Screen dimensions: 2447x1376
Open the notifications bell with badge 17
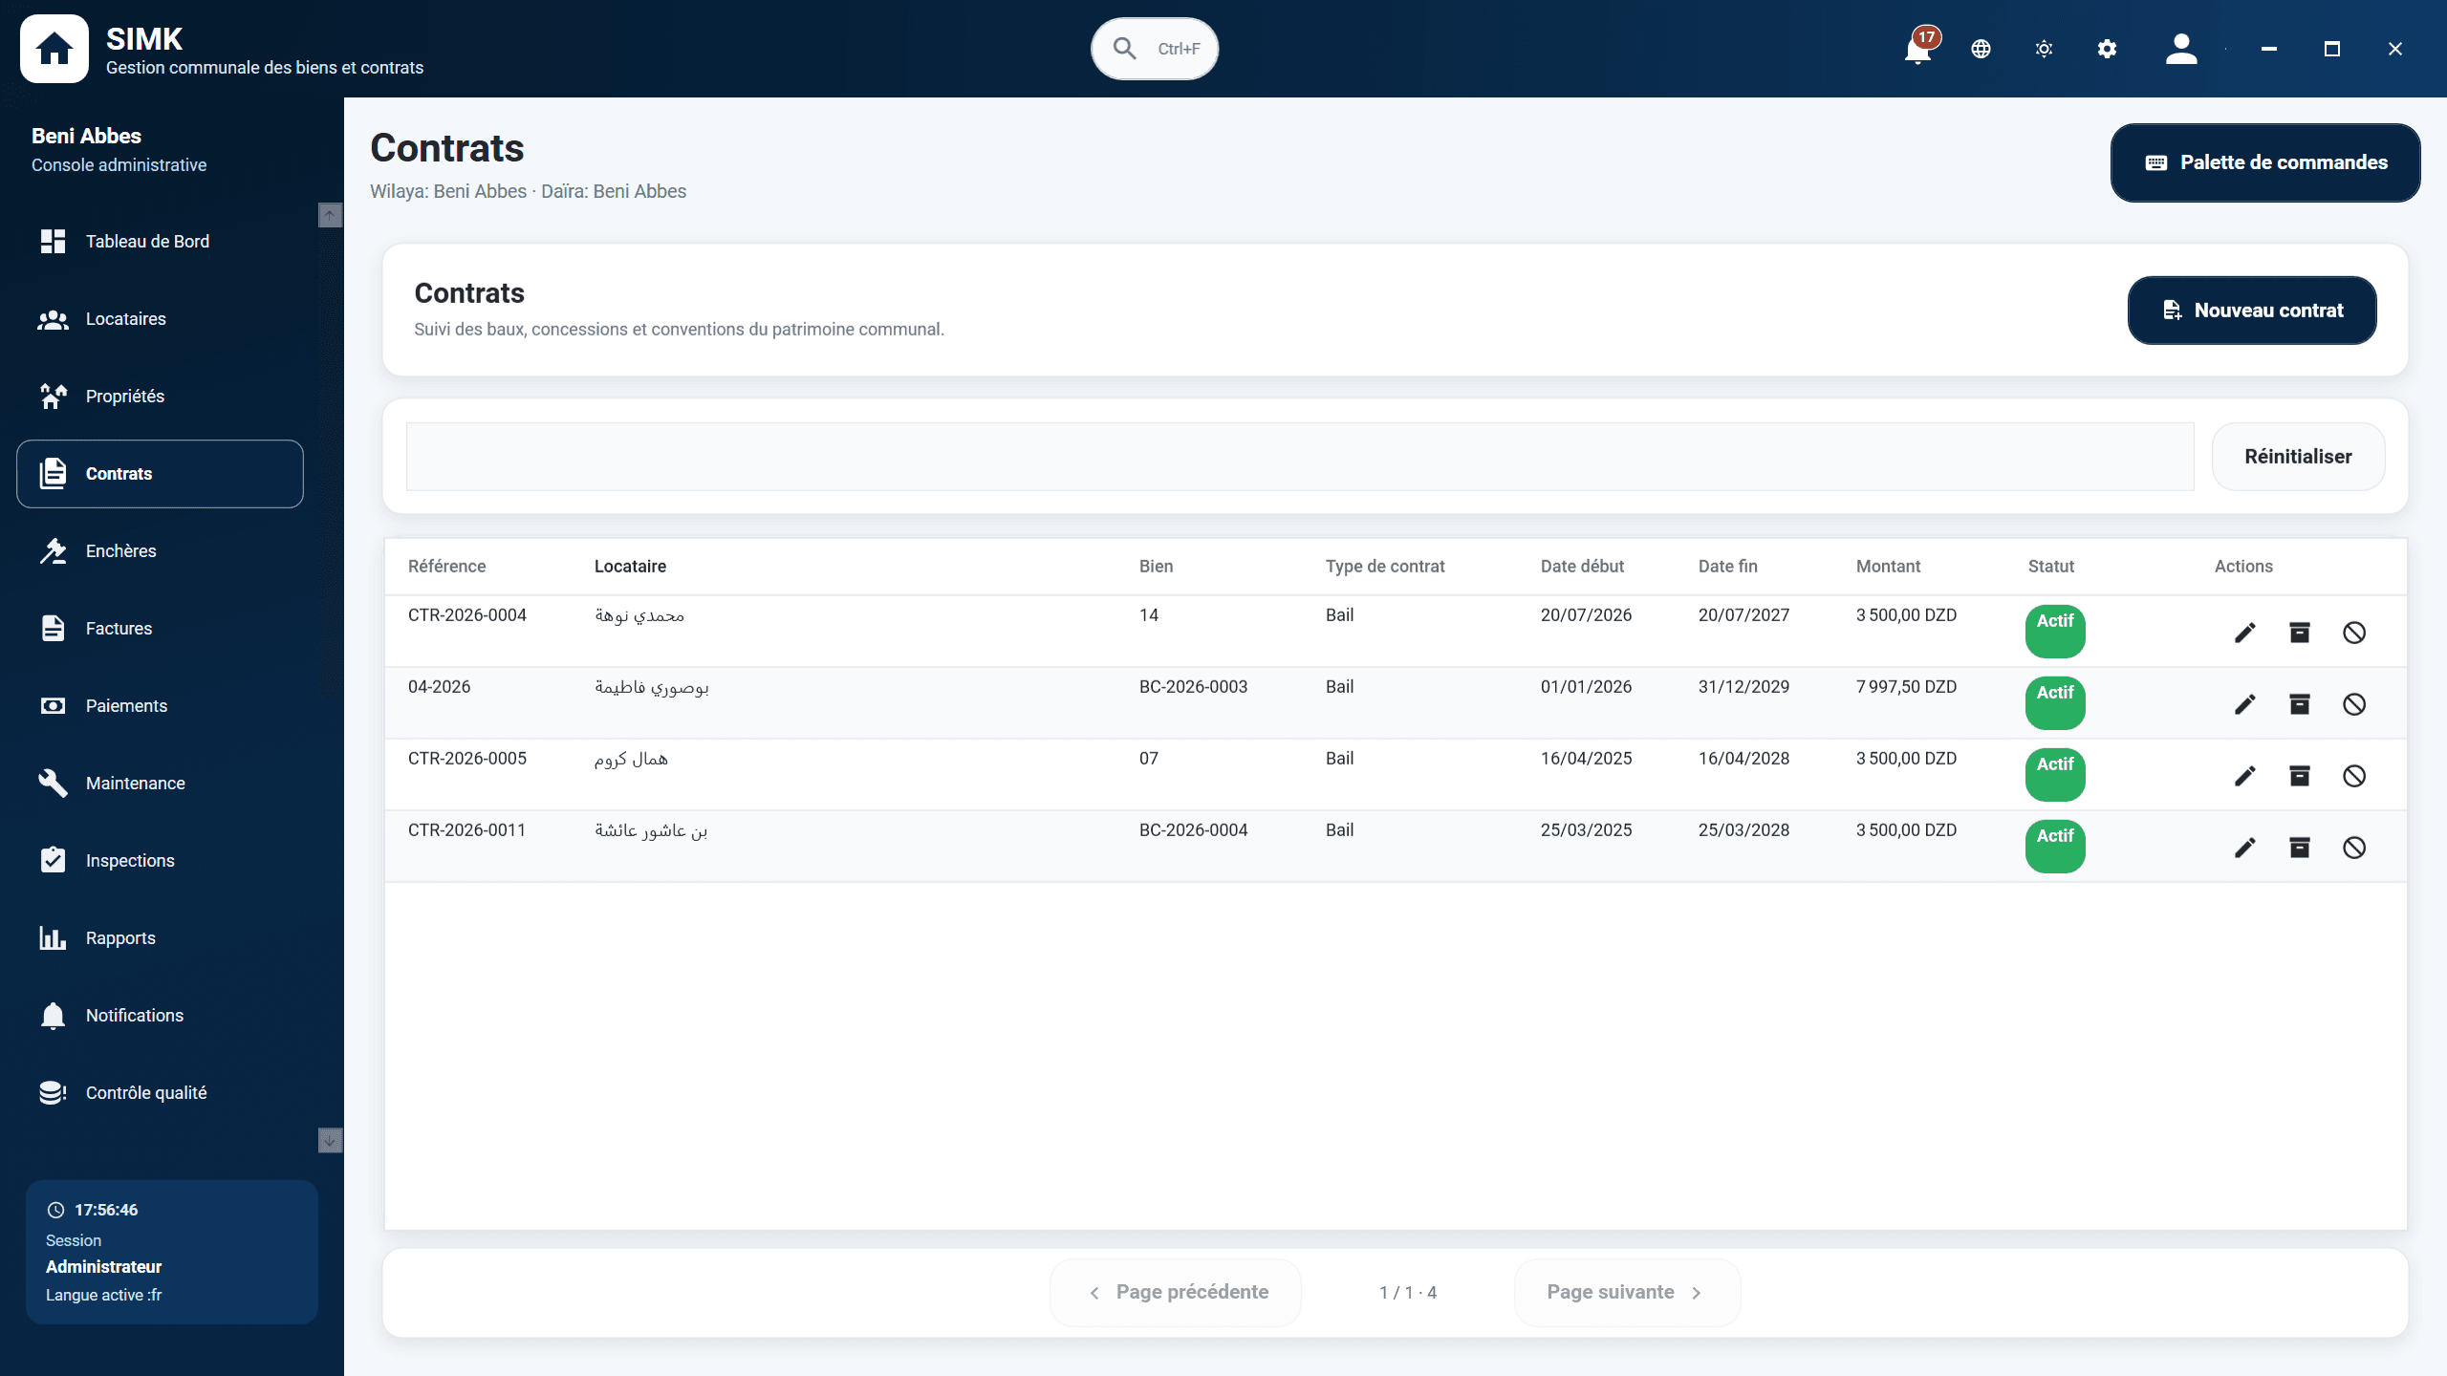click(x=1919, y=48)
